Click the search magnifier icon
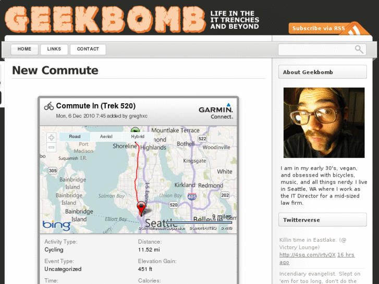379x284 pixels. 359,50
